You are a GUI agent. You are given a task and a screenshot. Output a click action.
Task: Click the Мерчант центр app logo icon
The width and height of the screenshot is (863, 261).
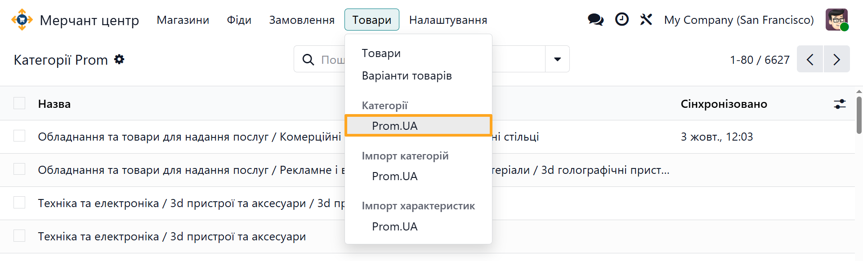coord(22,20)
